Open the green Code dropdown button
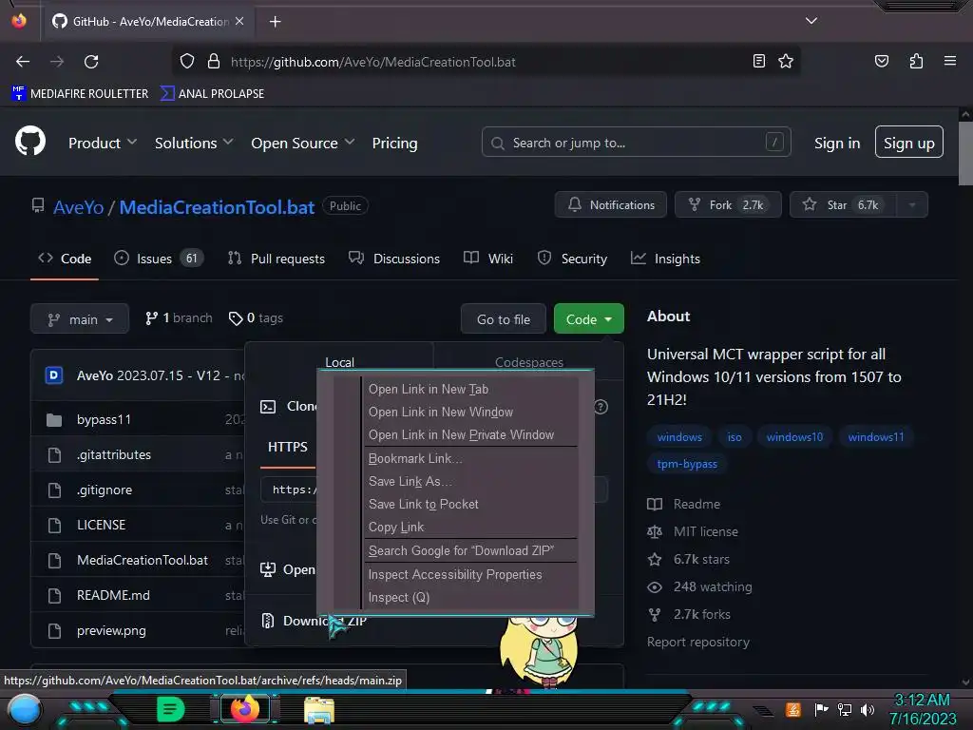This screenshot has width=973, height=730. (x=588, y=319)
